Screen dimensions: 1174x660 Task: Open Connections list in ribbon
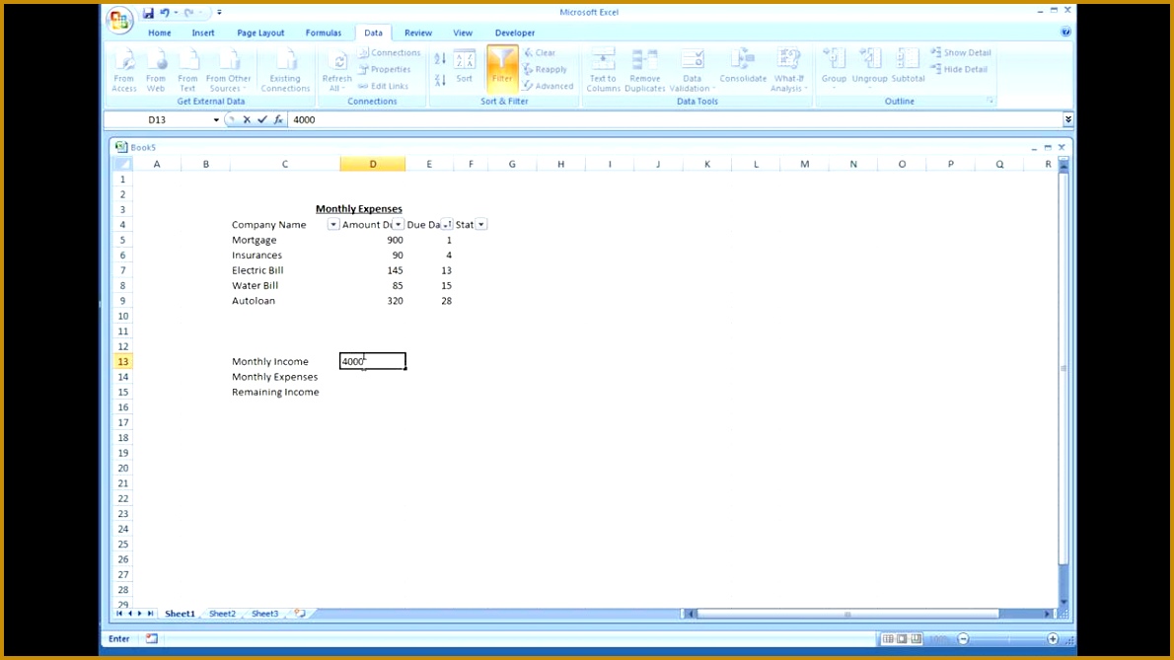pyautogui.click(x=390, y=52)
